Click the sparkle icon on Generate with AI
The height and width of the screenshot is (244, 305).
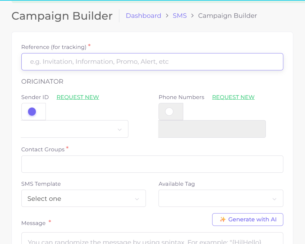click(223, 220)
